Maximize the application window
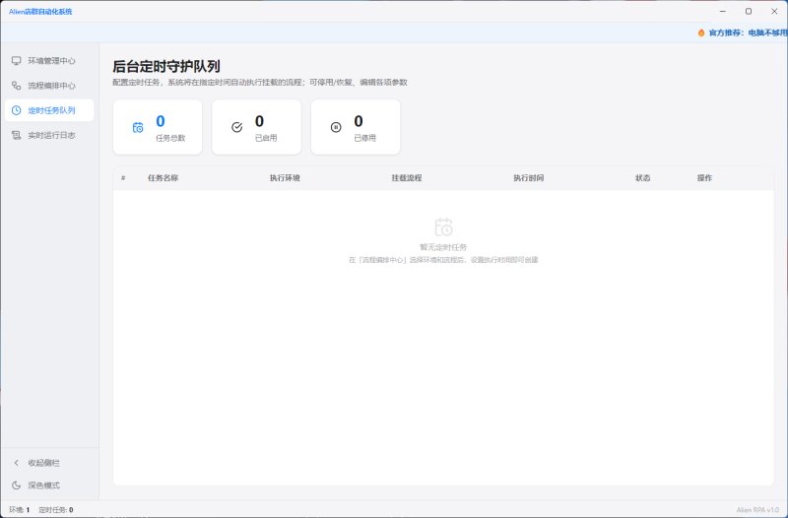Screen dimensions: 788x518 tap(749, 11)
